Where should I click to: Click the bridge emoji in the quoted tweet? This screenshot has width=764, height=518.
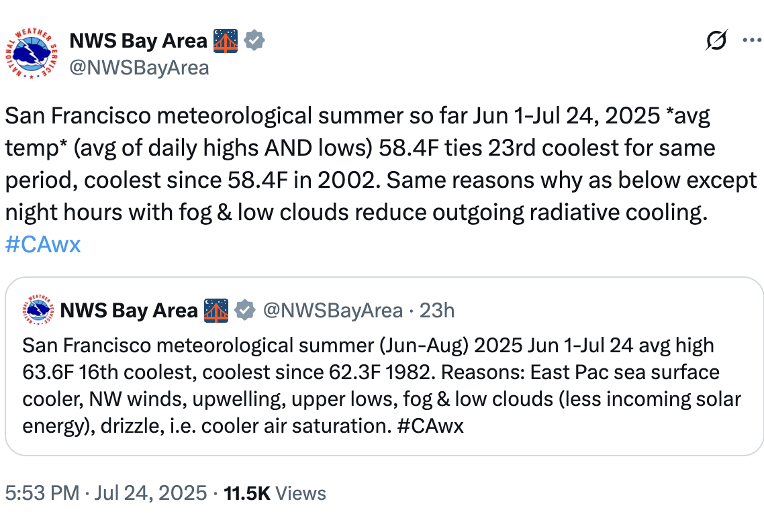tap(216, 311)
